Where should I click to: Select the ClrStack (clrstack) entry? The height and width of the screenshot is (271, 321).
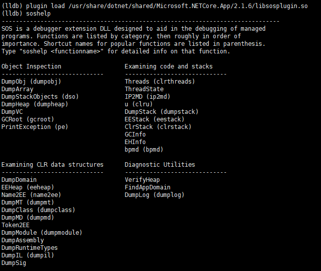[x=158, y=127]
